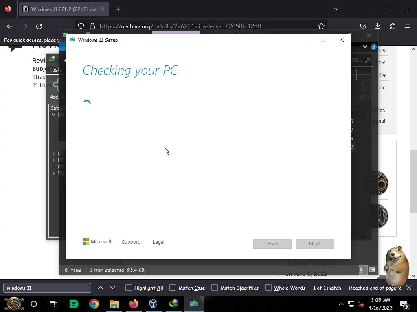Click the site security padlock icon
Viewport: 417px width, 312px height.
coord(92,26)
